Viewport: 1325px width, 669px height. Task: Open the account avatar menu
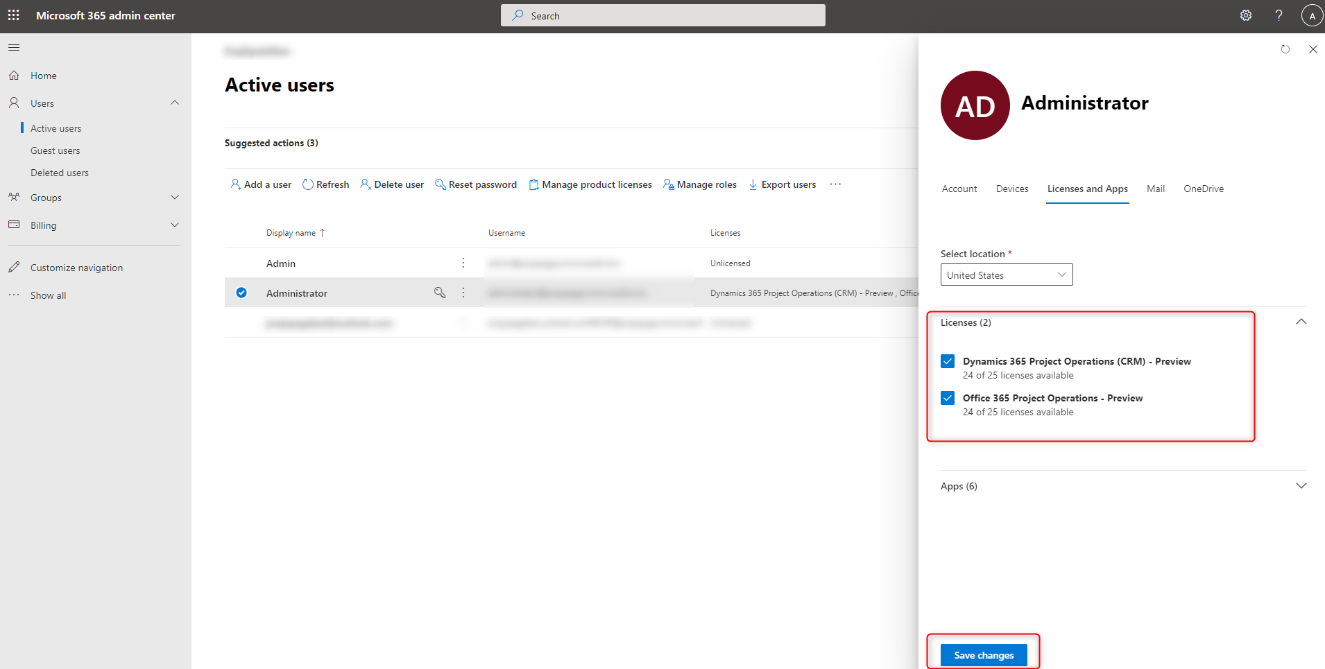coord(1312,15)
